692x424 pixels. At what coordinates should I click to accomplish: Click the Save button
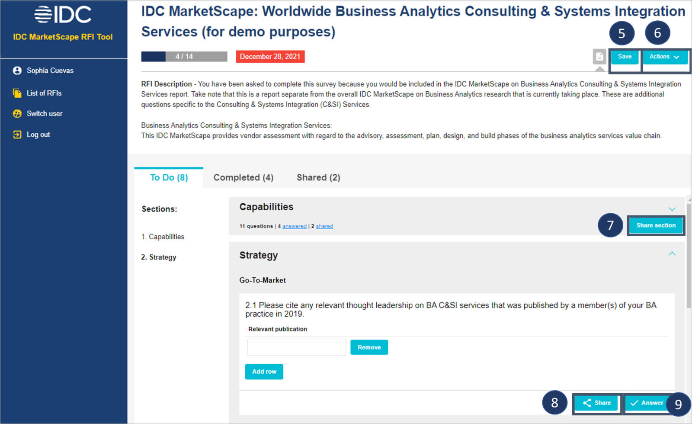pos(625,57)
